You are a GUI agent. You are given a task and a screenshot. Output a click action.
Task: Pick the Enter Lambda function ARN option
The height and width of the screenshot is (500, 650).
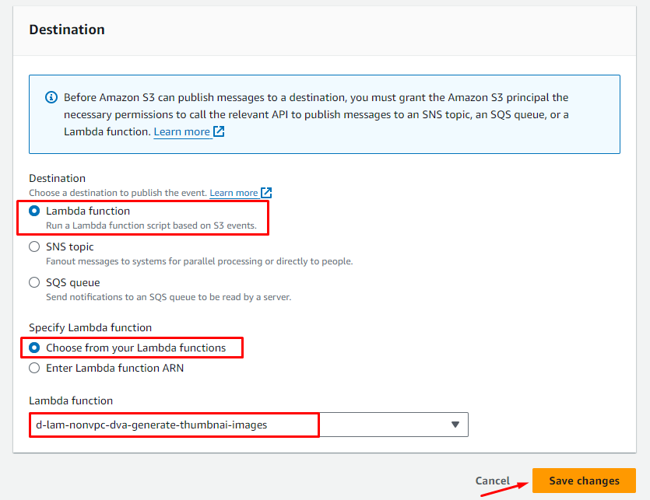(34, 368)
